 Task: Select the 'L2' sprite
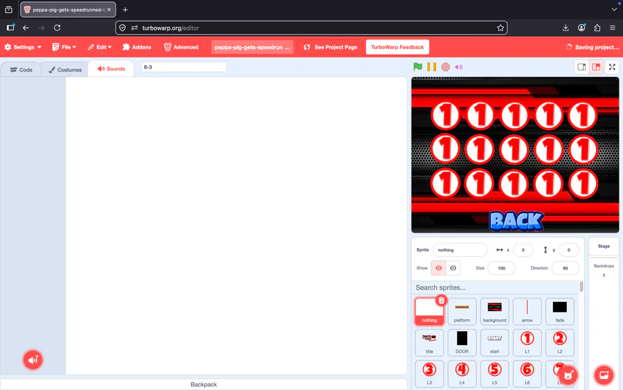click(x=560, y=343)
